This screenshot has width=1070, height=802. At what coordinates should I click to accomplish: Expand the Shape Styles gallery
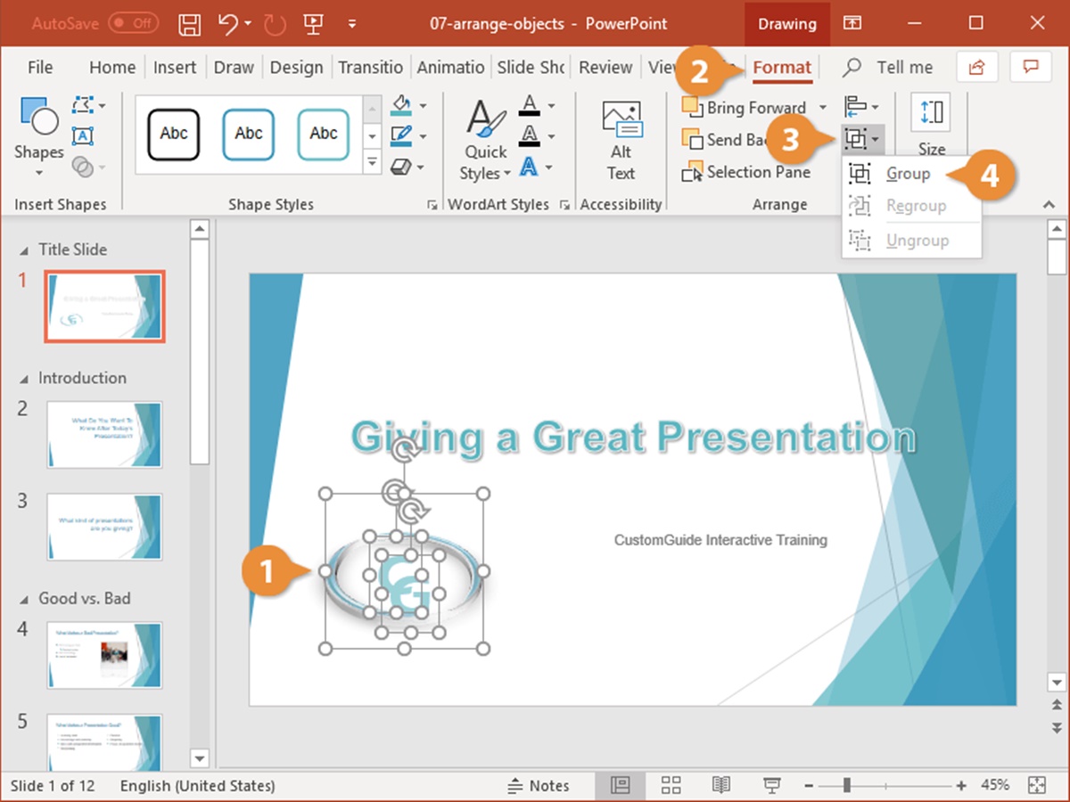[x=372, y=161]
